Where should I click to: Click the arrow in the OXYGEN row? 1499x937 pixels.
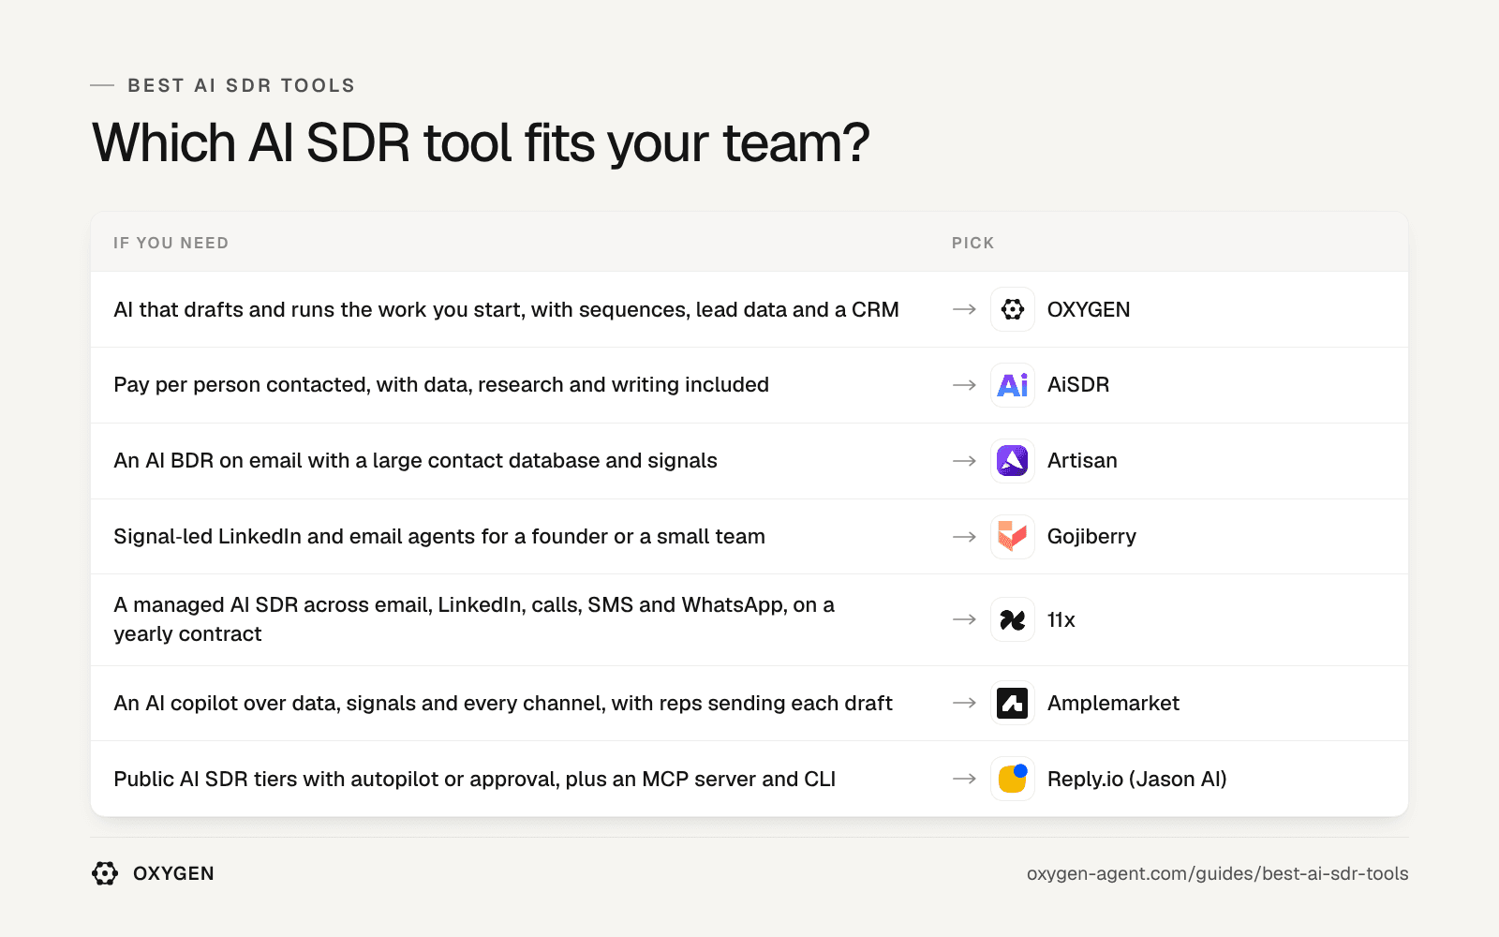coord(965,309)
